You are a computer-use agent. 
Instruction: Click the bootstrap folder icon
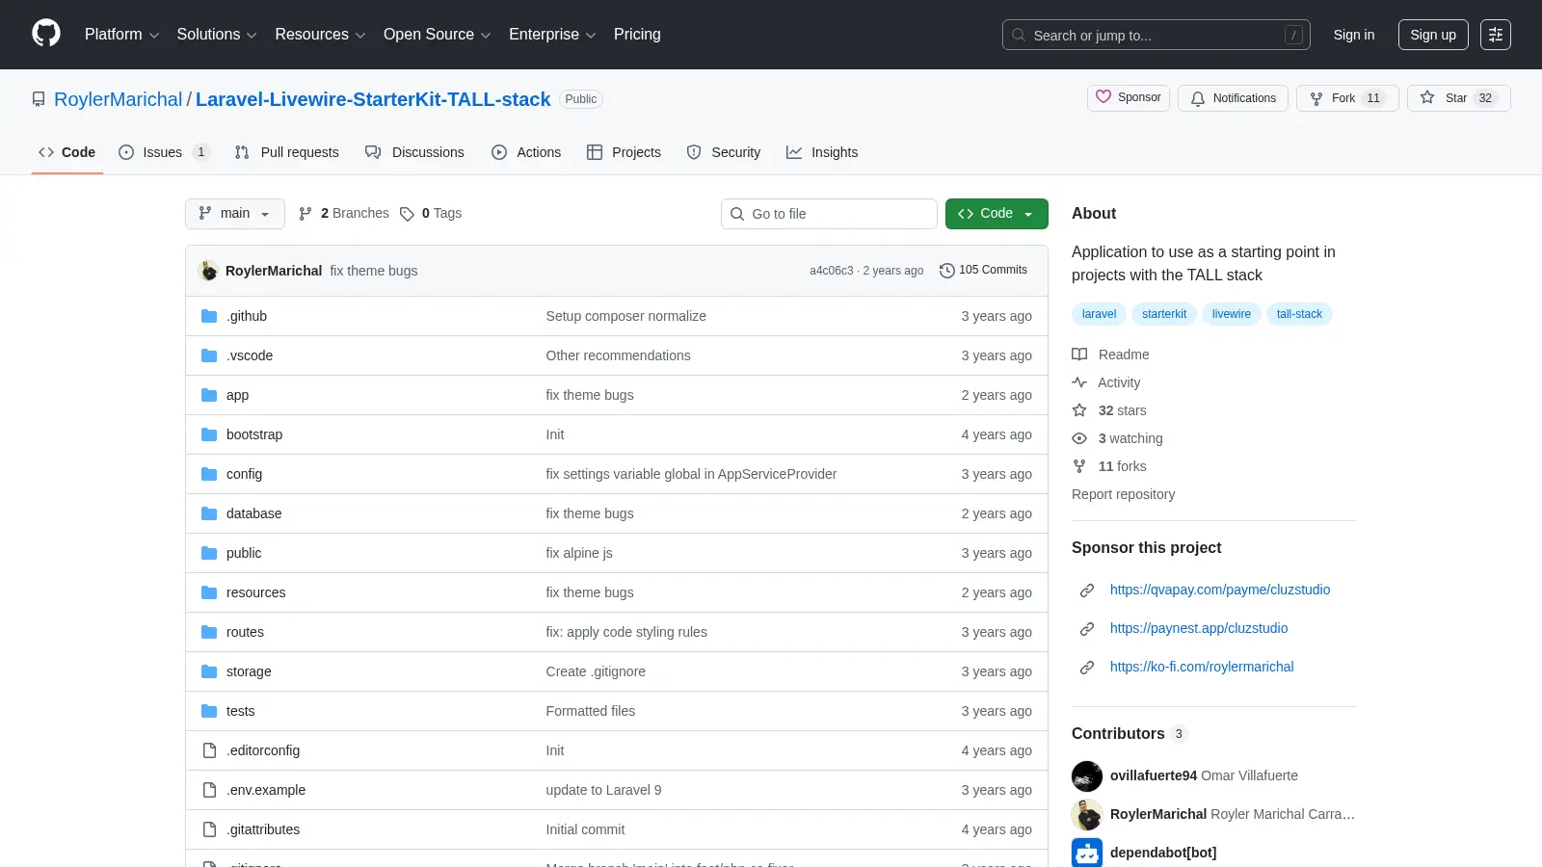(209, 434)
